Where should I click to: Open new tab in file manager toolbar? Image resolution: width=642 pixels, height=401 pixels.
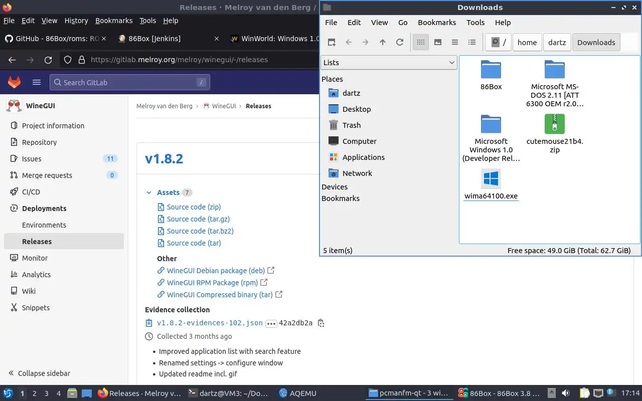click(332, 43)
